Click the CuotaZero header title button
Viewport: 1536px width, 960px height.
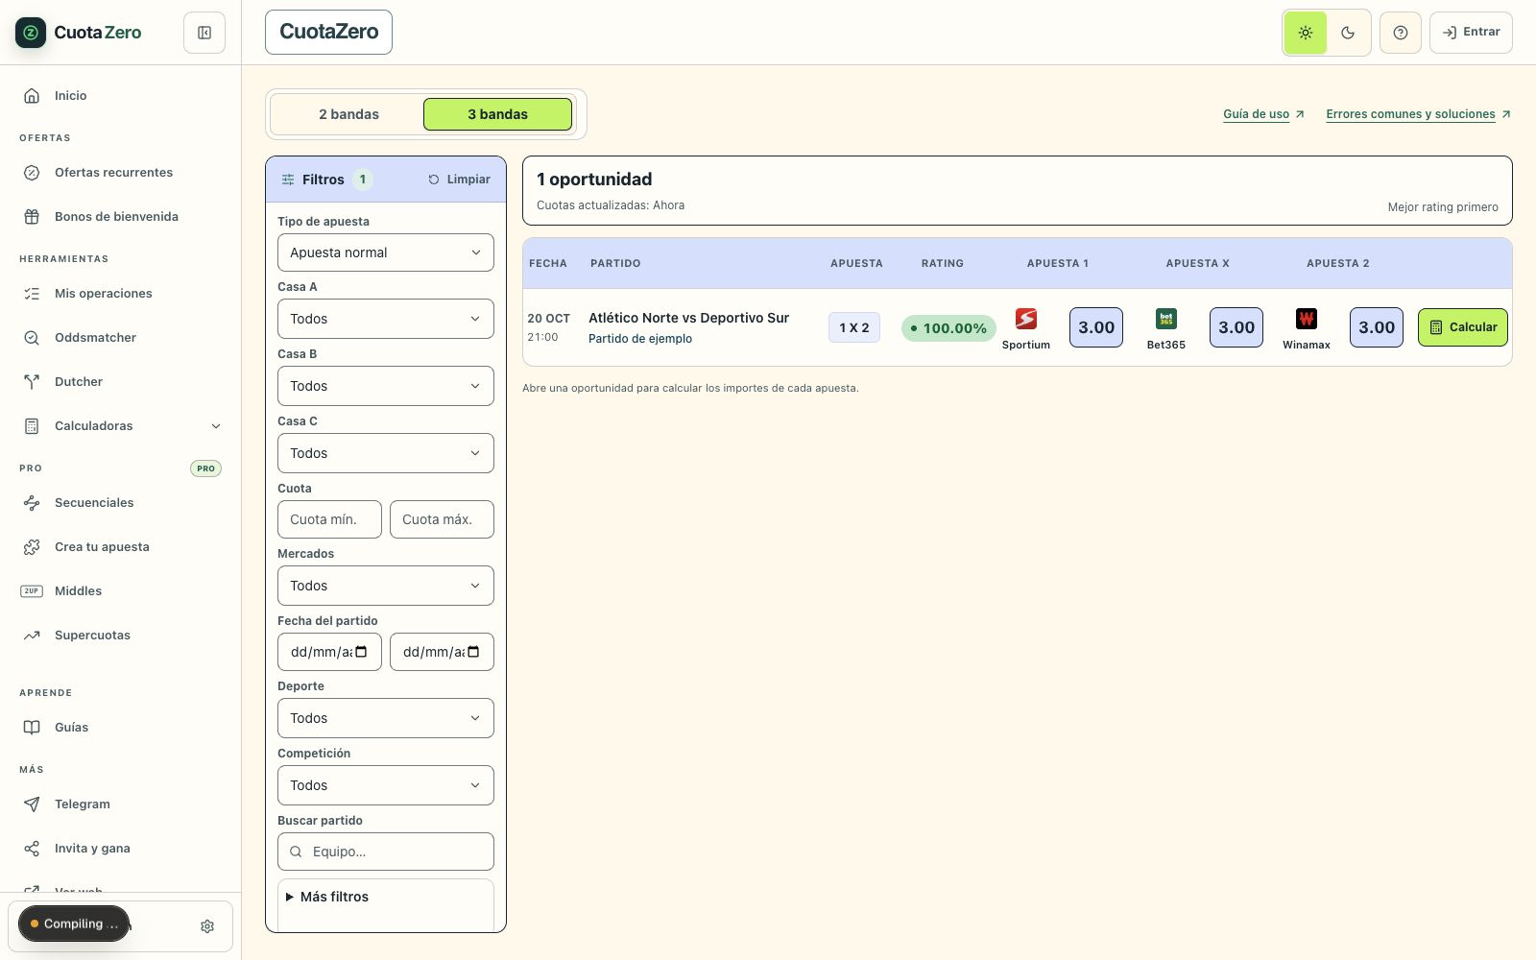328,32
